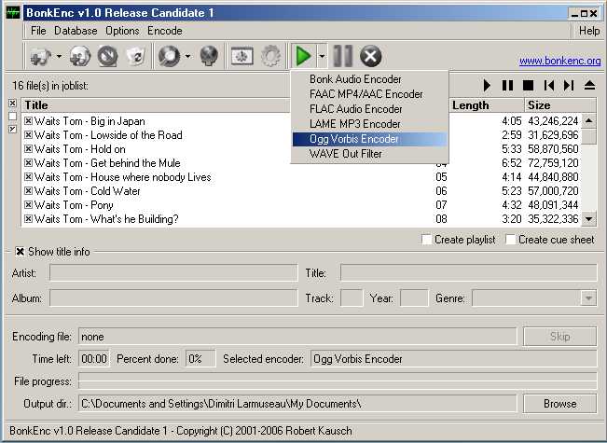
Task: Click joblist scrollbar down arrow
Action: click(x=588, y=219)
